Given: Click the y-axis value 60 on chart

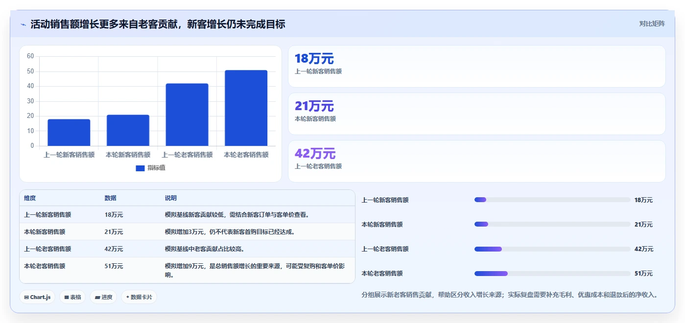Looking at the screenshot, I should pyautogui.click(x=30, y=56).
